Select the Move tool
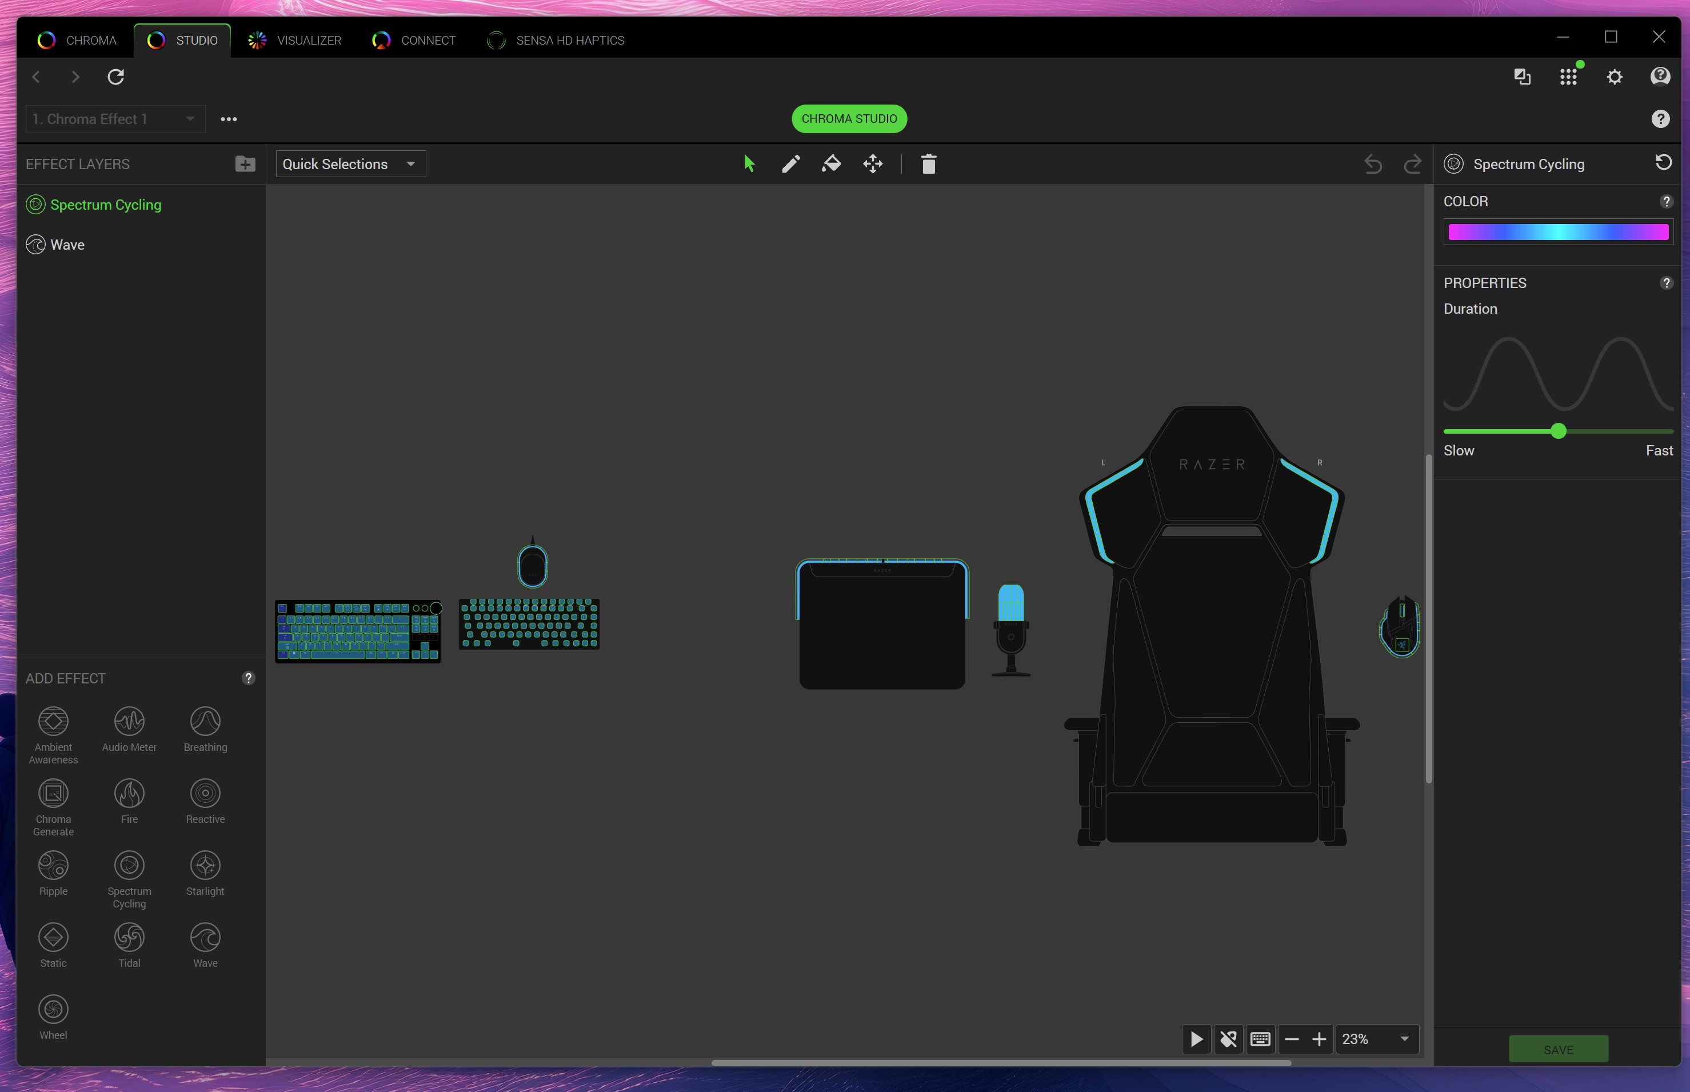The height and width of the screenshot is (1092, 1690). pos(873,165)
